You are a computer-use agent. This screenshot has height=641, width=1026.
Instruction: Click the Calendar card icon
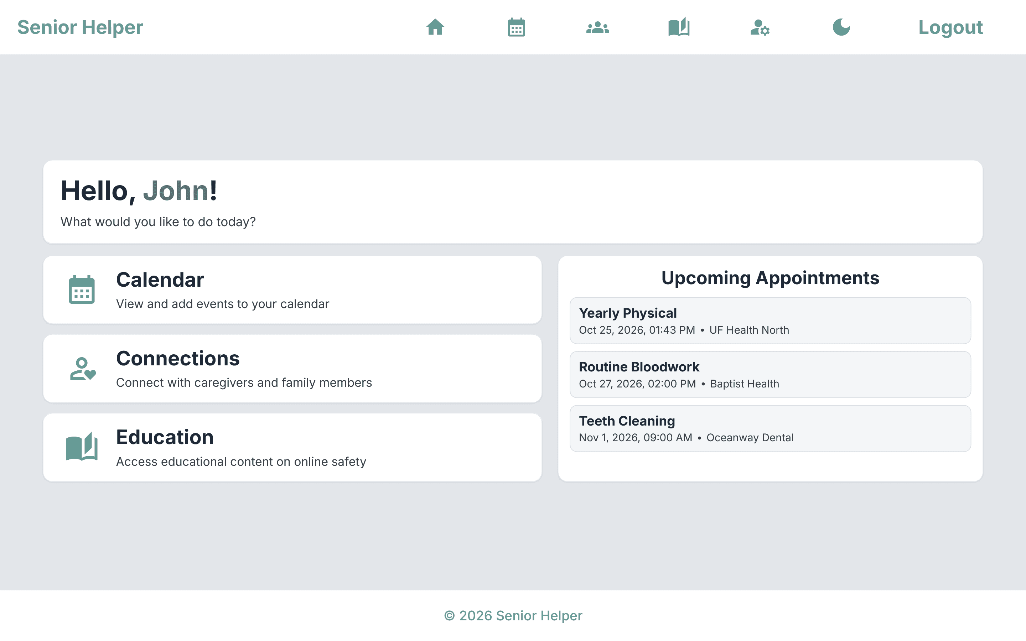point(81,290)
